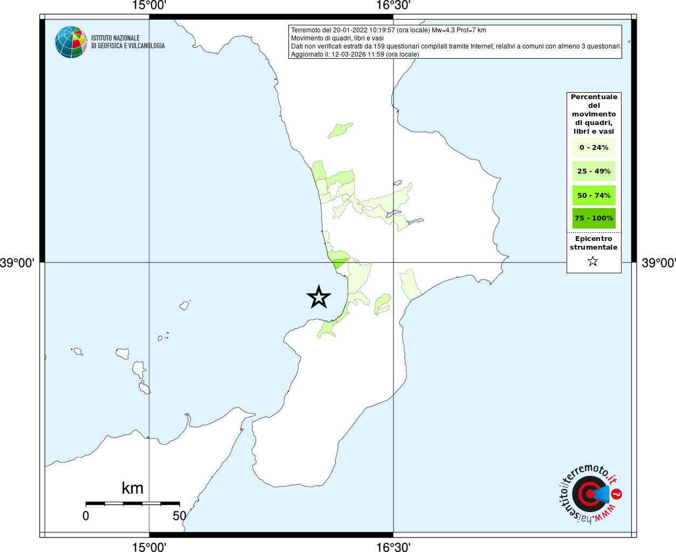
Task: Click the legend title 'Percentuale del movimento'
Action: pos(594,114)
